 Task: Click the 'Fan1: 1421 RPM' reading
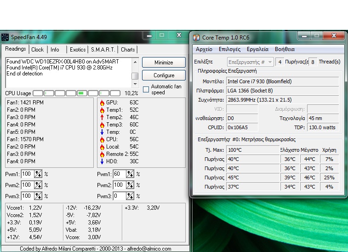25,103
